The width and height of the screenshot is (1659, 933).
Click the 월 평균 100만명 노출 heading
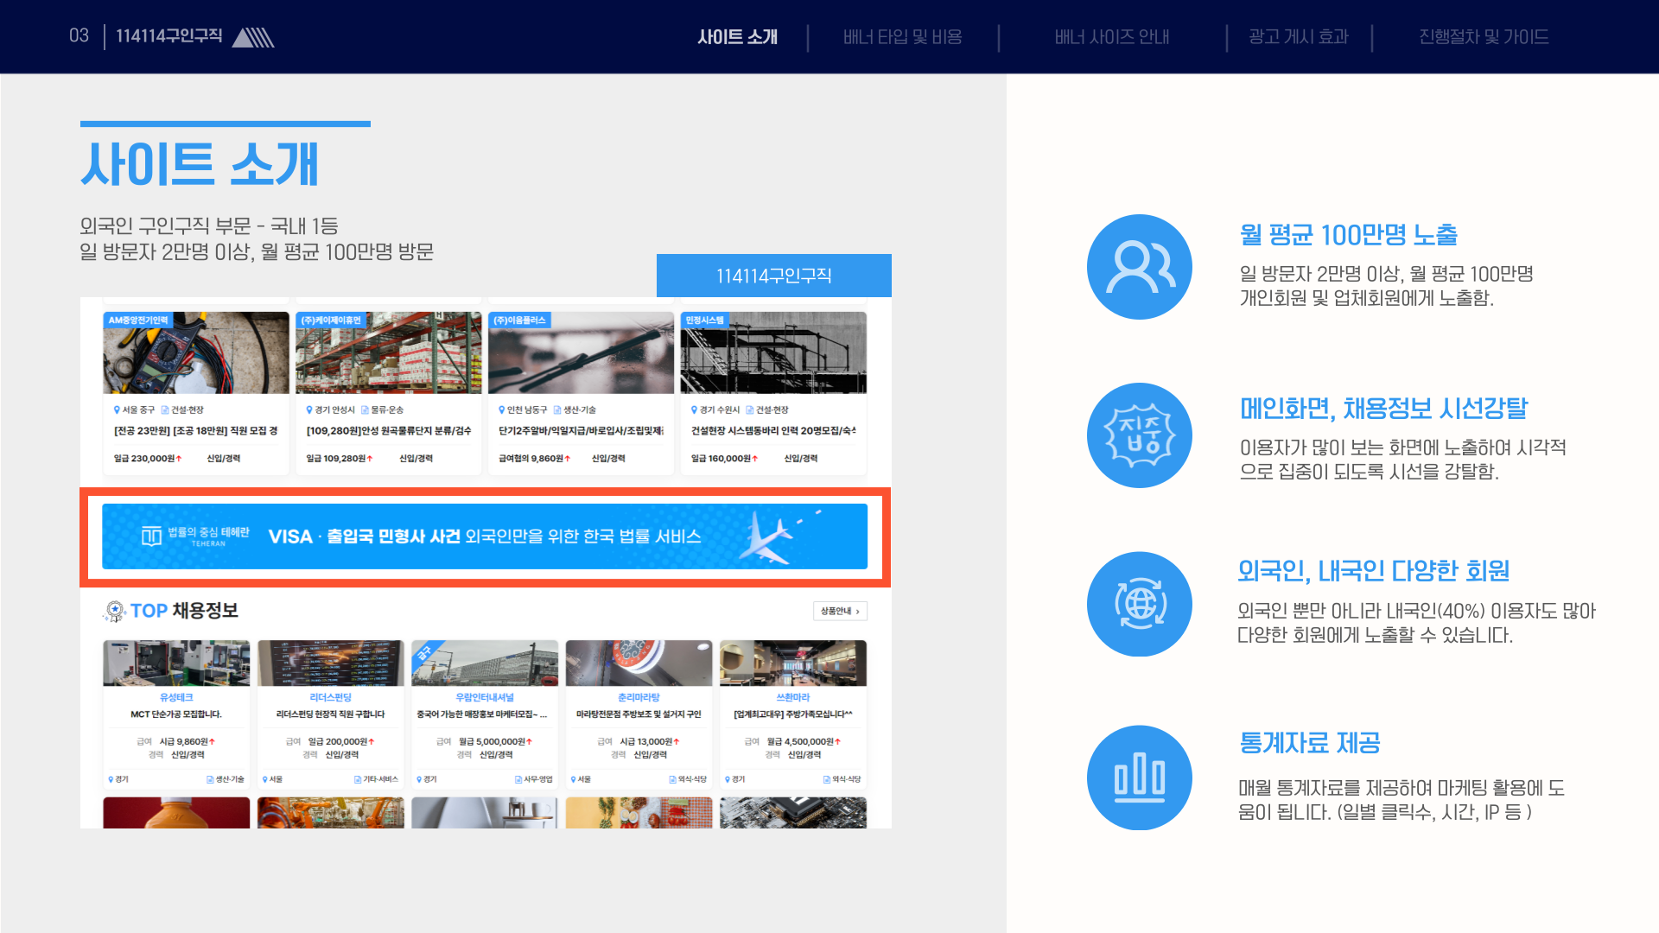click(1349, 234)
